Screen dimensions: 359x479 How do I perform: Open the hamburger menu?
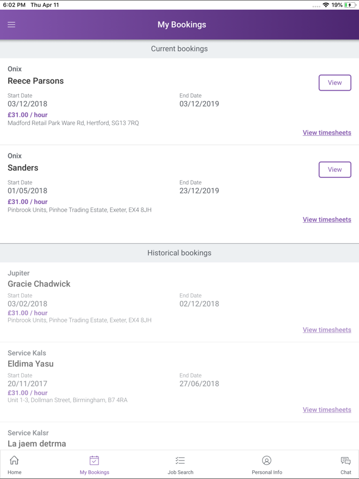tap(11, 25)
